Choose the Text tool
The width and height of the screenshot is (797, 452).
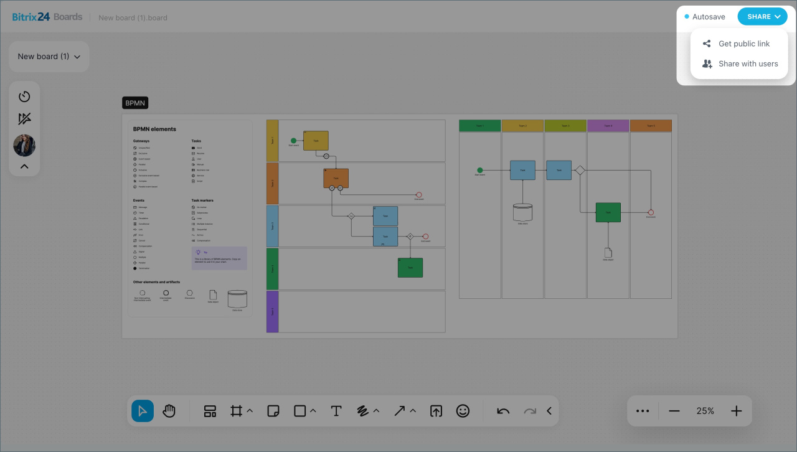[336, 411]
